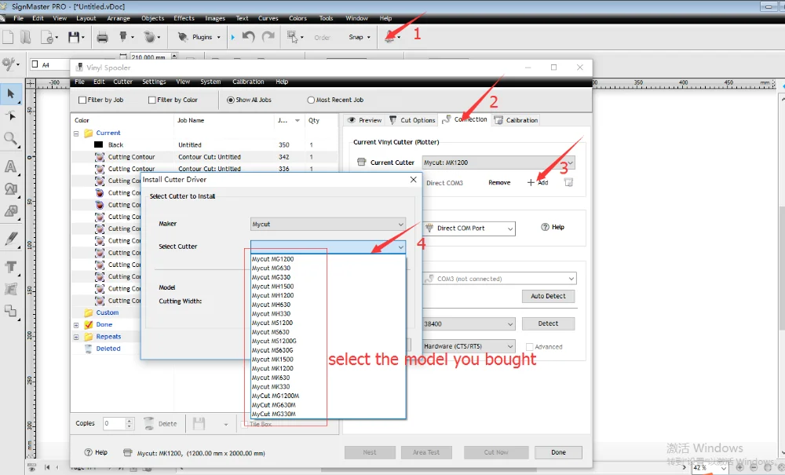Click the Save floppy disk icon
Viewport: 785px width, 475px height.
74,37
